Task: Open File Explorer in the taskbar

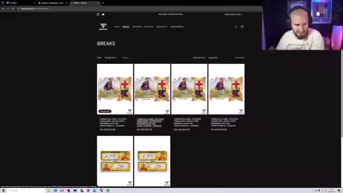Action: (x=49, y=191)
